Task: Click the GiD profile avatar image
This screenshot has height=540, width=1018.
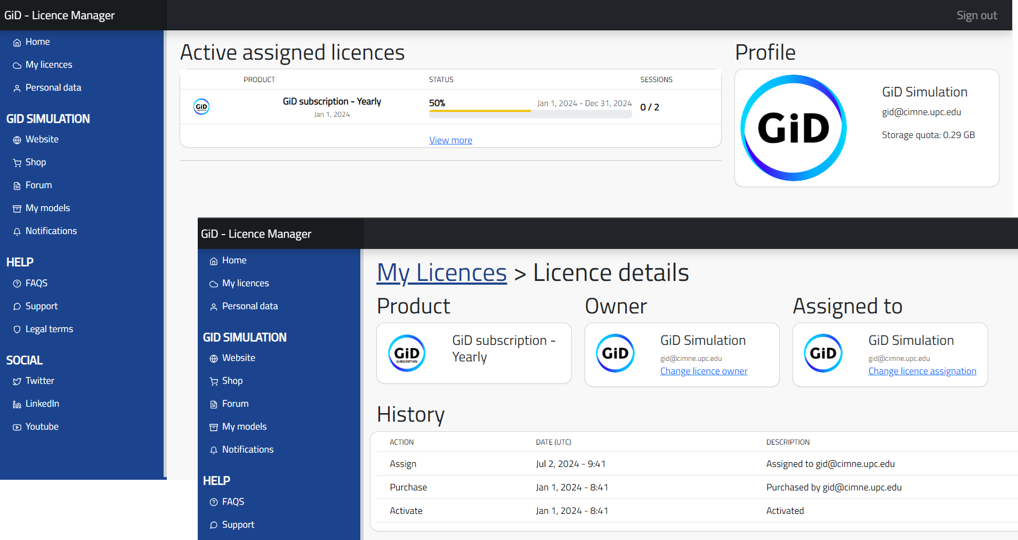Action: (794, 127)
